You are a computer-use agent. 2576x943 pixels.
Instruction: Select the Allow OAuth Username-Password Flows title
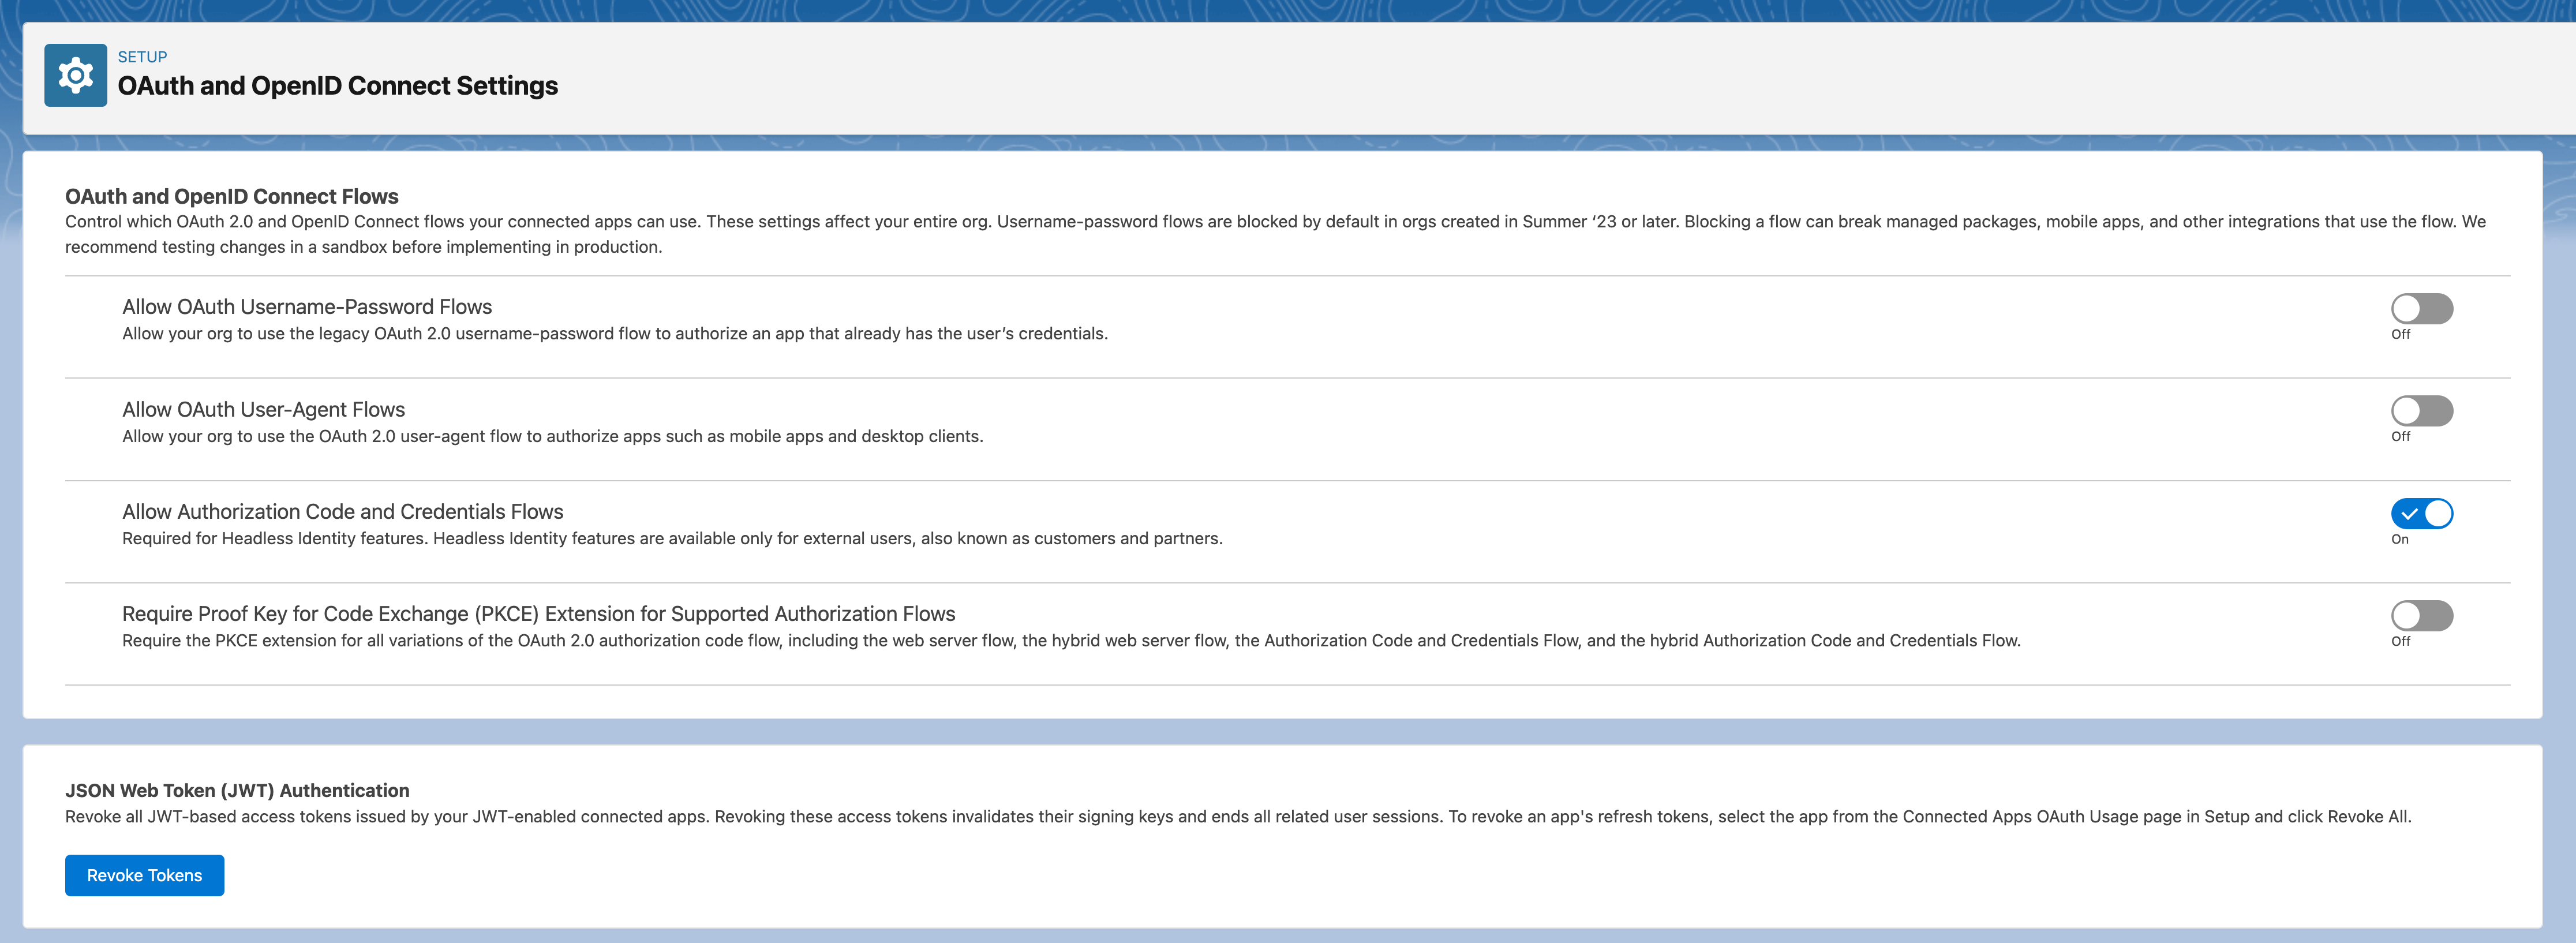[306, 307]
